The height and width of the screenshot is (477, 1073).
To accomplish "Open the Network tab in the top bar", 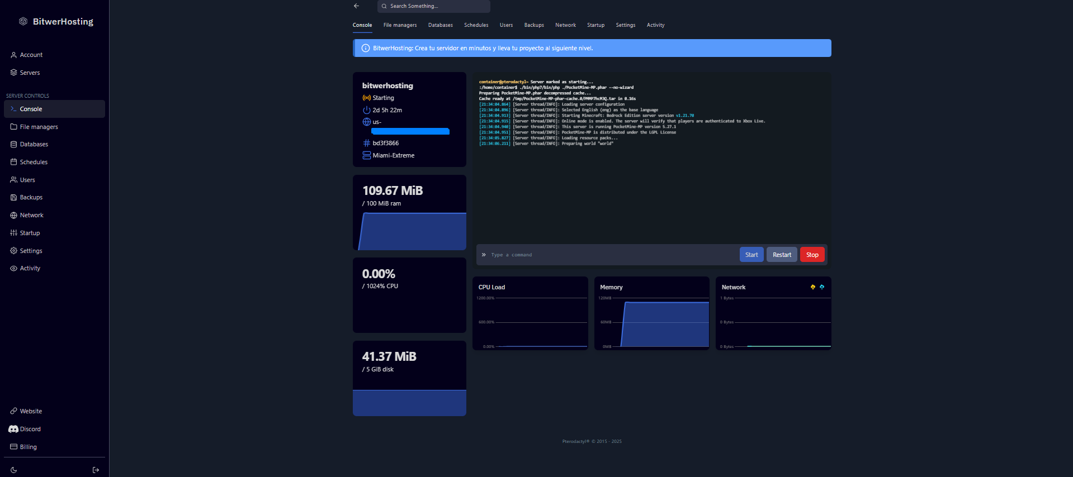I will [566, 25].
